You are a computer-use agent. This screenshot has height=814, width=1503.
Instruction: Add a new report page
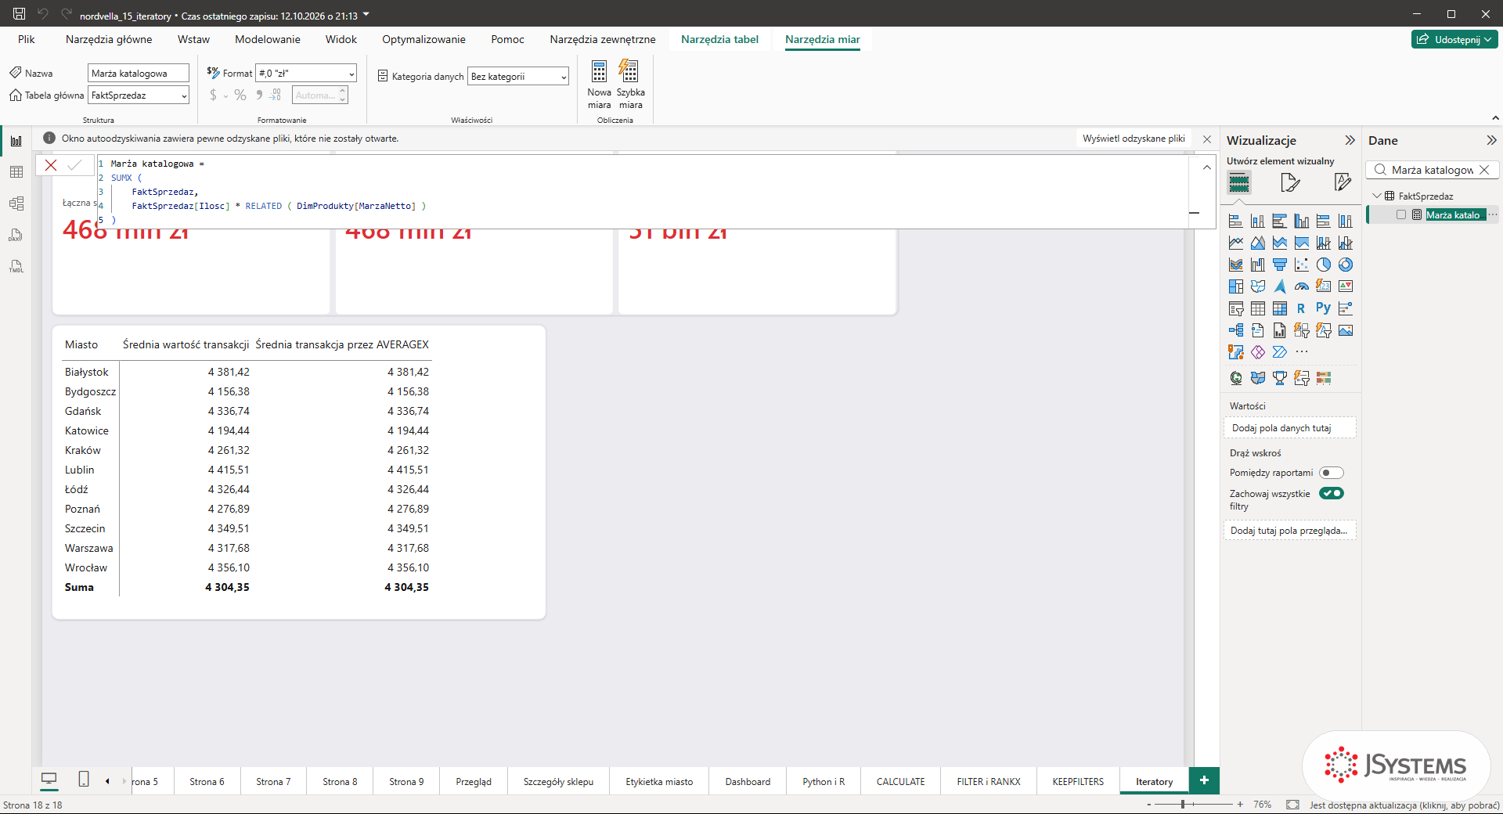coord(1204,780)
